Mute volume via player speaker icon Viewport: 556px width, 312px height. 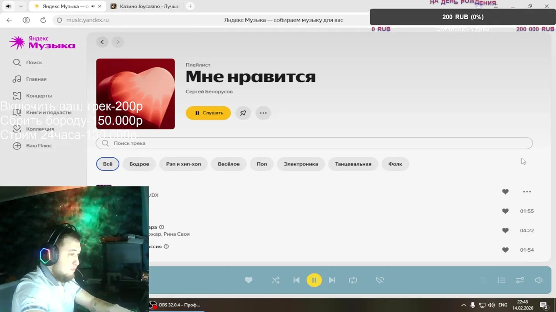(x=539, y=280)
